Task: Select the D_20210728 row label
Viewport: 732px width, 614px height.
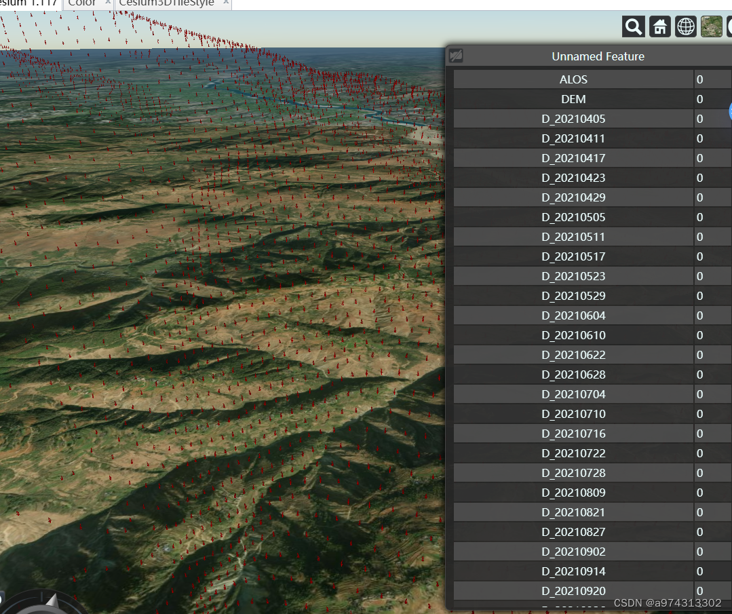Action: pyautogui.click(x=573, y=473)
